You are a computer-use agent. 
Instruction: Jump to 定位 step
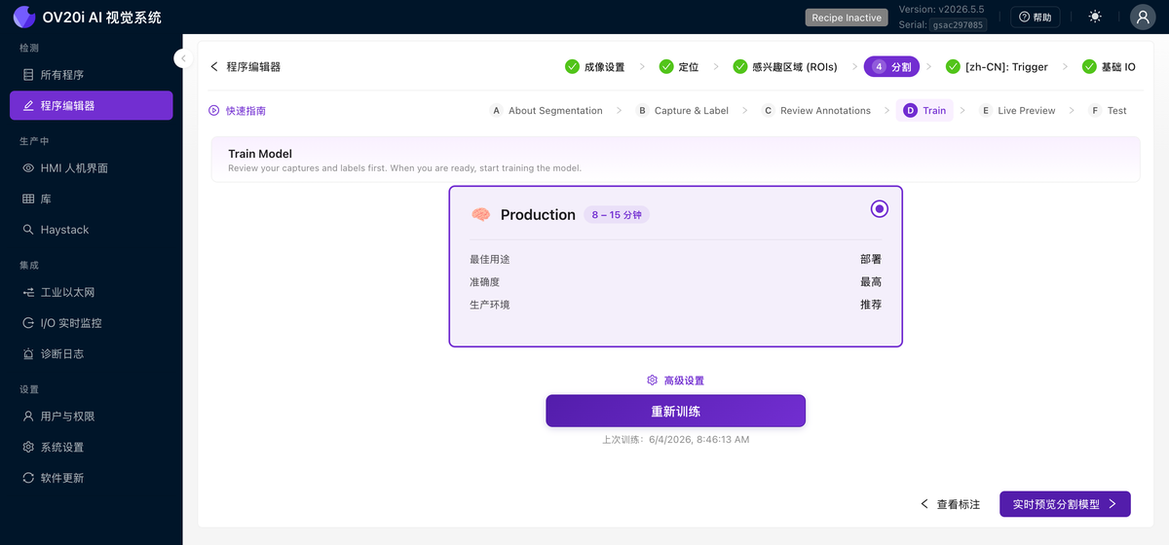tap(679, 67)
